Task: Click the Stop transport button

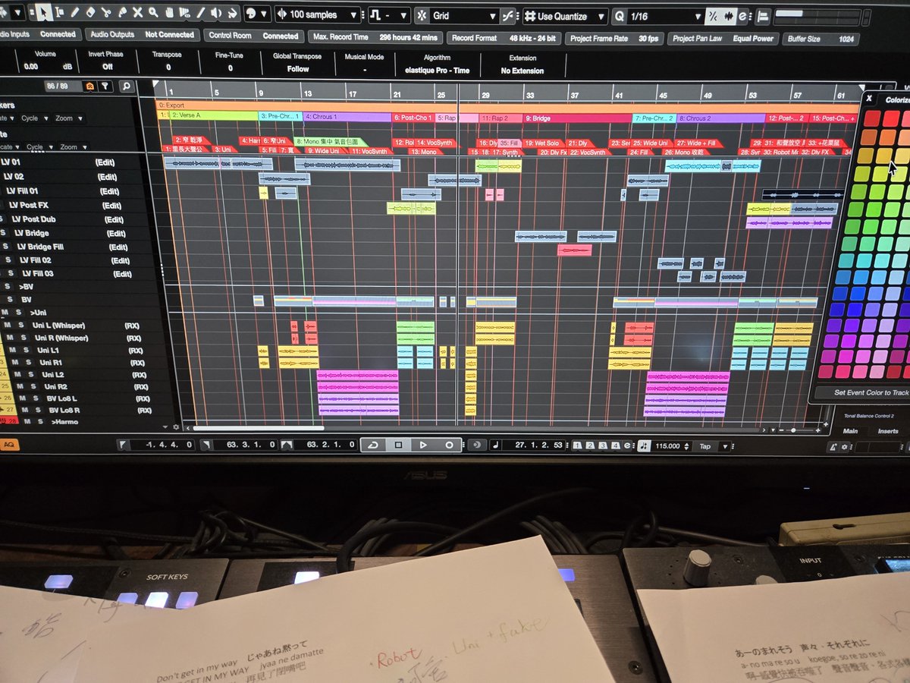Action: [x=398, y=445]
